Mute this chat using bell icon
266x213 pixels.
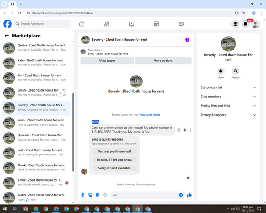pyautogui.click(x=221, y=71)
